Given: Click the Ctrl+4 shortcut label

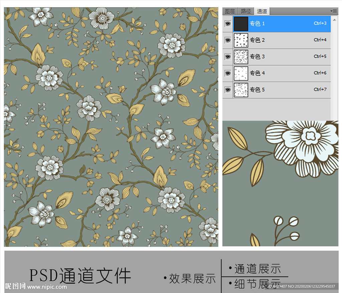Looking at the screenshot, I should (x=320, y=40).
